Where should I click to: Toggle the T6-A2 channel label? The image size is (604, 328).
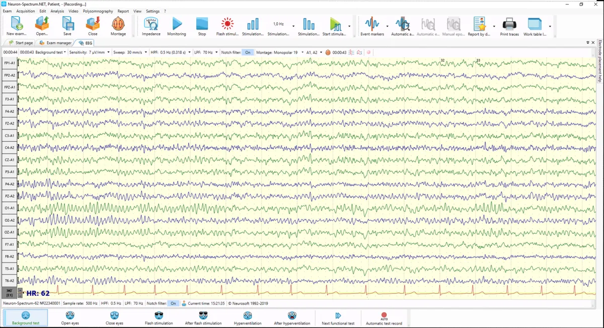point(10,281)
